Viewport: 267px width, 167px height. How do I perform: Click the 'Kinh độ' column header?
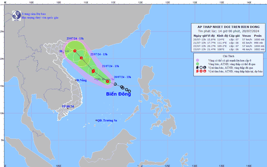pos(222,36)
